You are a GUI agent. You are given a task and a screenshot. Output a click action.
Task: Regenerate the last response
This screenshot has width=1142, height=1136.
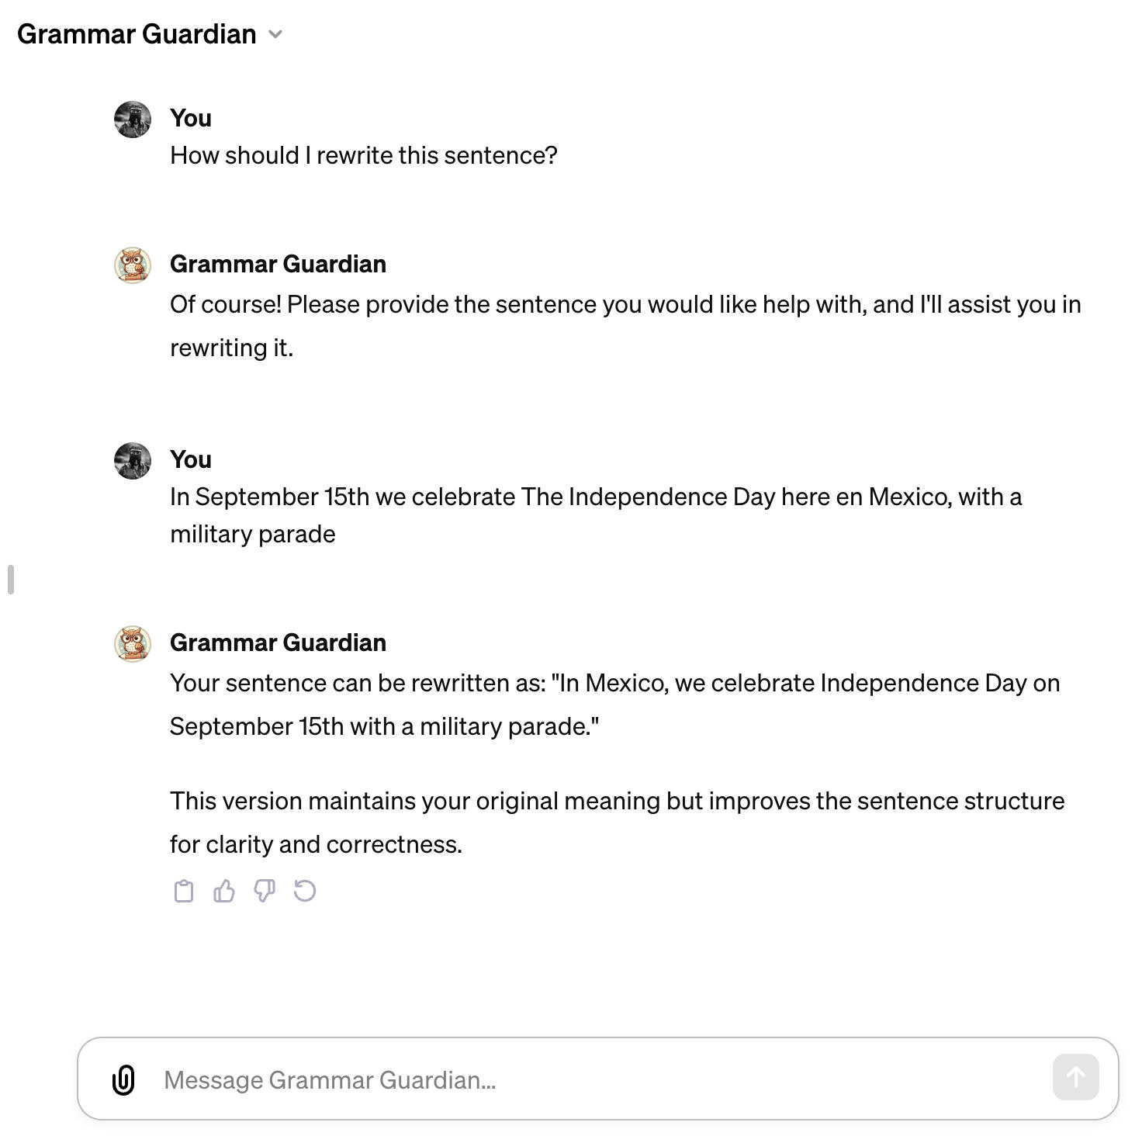[305, 891]
